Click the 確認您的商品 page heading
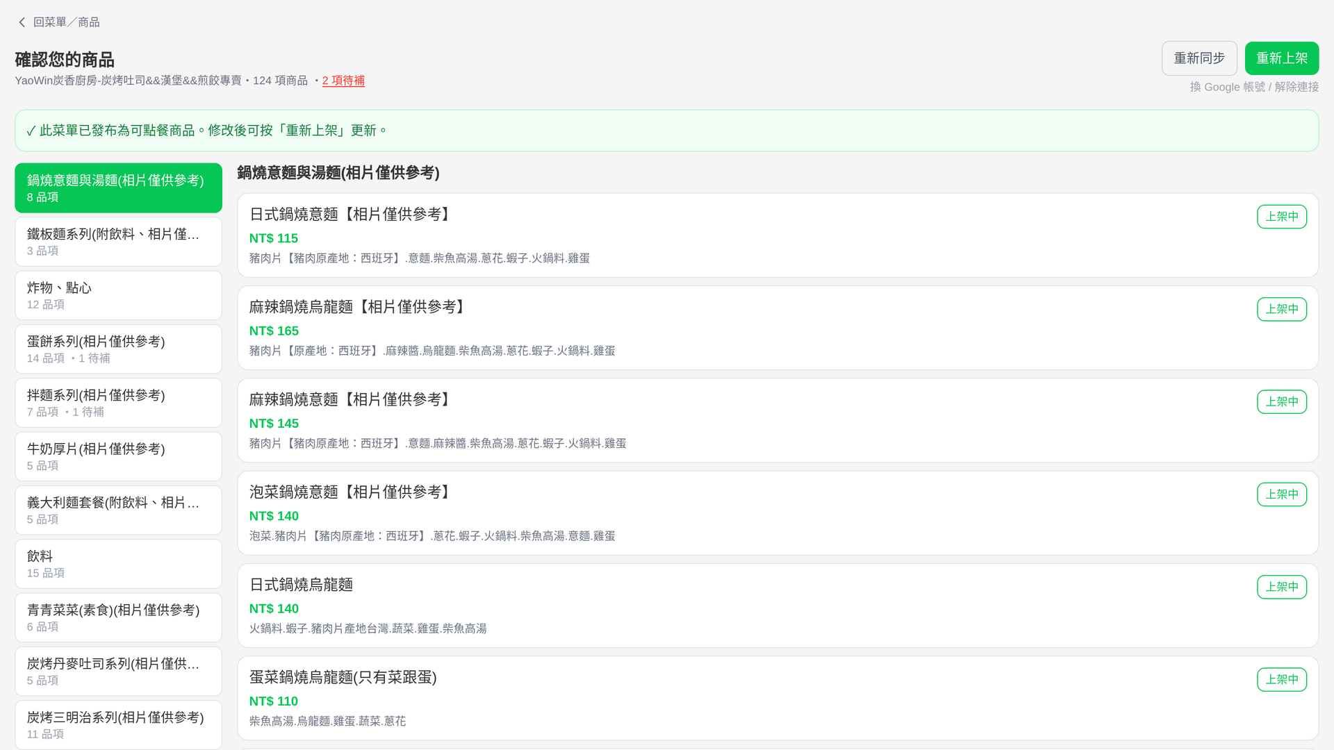Image resolution: width=1334 pixels, height=750 pixels. (65, 60)
